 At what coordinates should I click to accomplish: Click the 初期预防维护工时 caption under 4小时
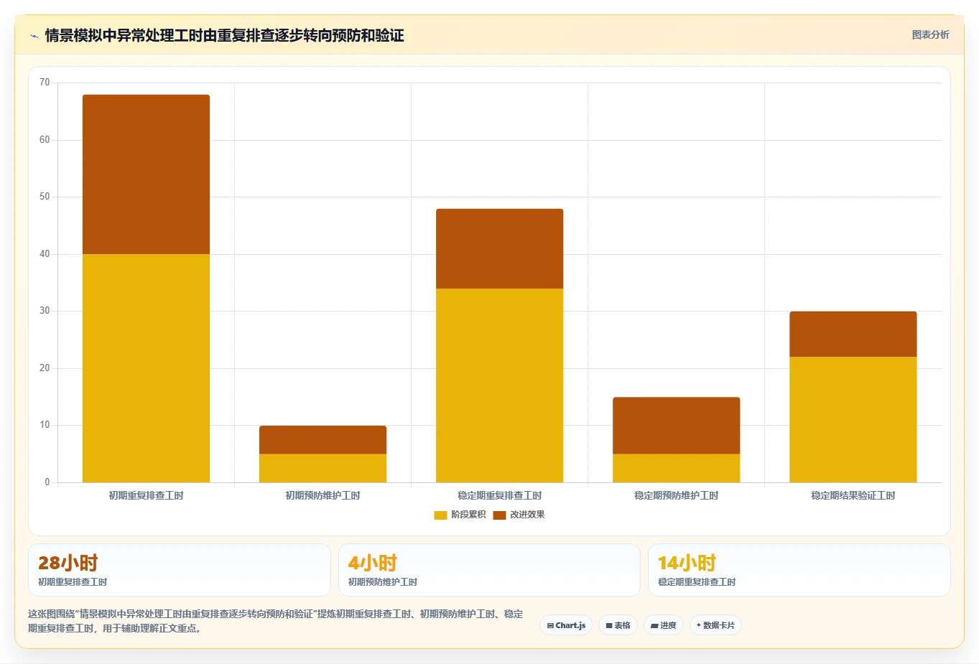click(382, 582)
